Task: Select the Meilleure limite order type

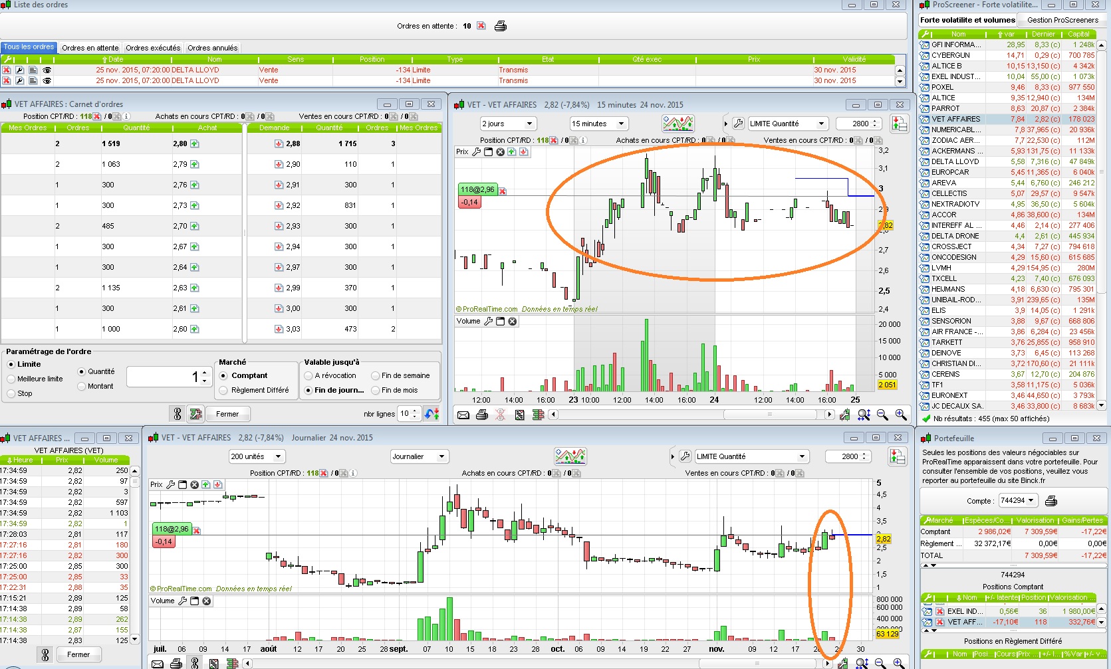Action: click(11, 379)
